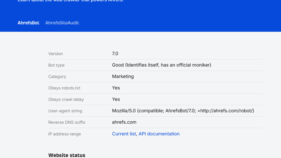Click the ahrefs.com DNS suffix value
Screen dimensions: 281x158
(124, 122)
